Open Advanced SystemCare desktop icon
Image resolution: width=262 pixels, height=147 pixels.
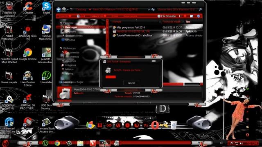tap(9, 125)
